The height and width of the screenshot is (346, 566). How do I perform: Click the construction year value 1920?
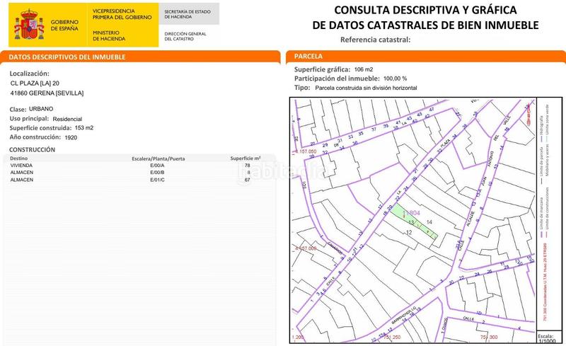(x=71, y=137)
